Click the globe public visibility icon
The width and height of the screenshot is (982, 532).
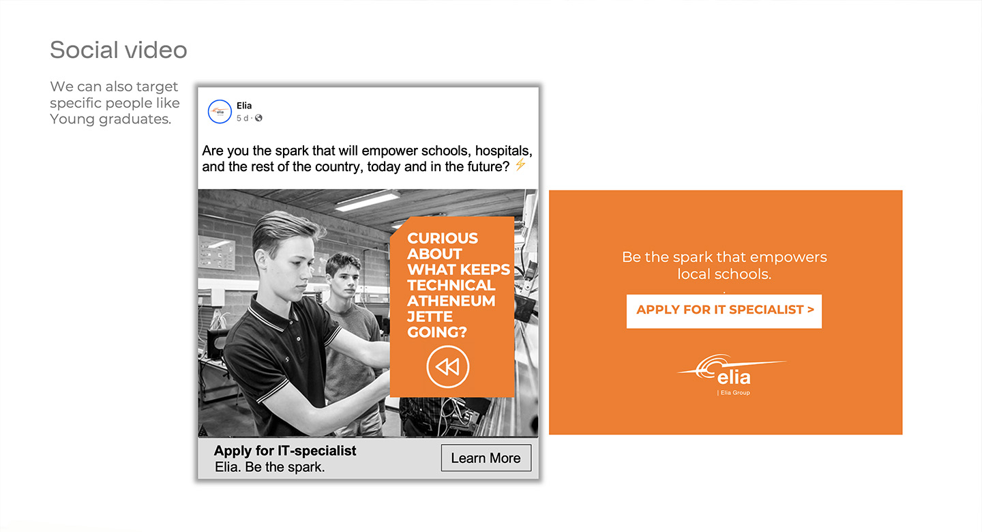[259, 118]
